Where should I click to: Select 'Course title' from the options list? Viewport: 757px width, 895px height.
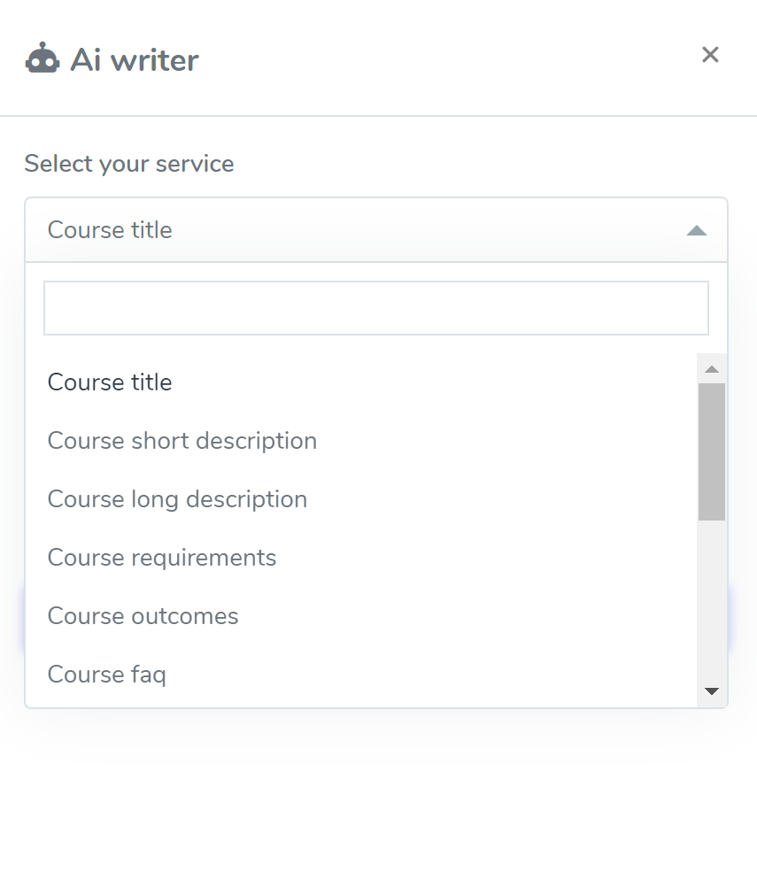coord(110,382)
